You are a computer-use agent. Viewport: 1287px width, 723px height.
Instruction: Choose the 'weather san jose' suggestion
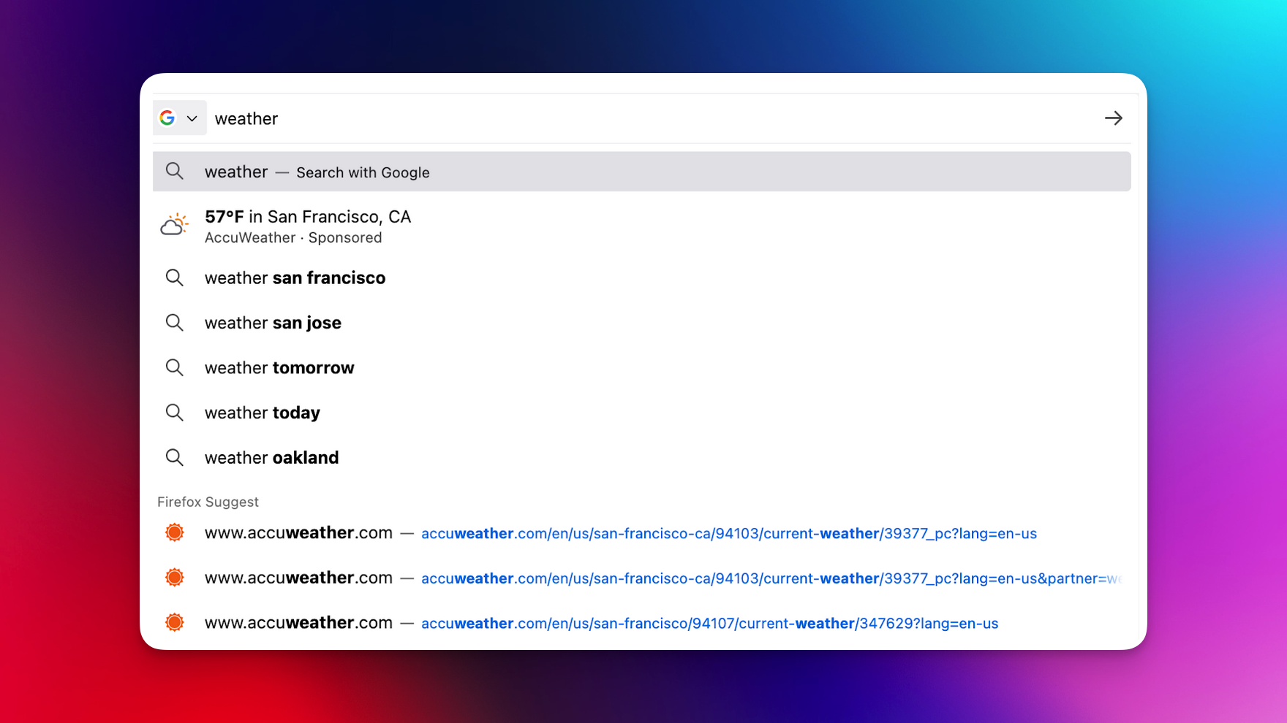tap(273, 322)
